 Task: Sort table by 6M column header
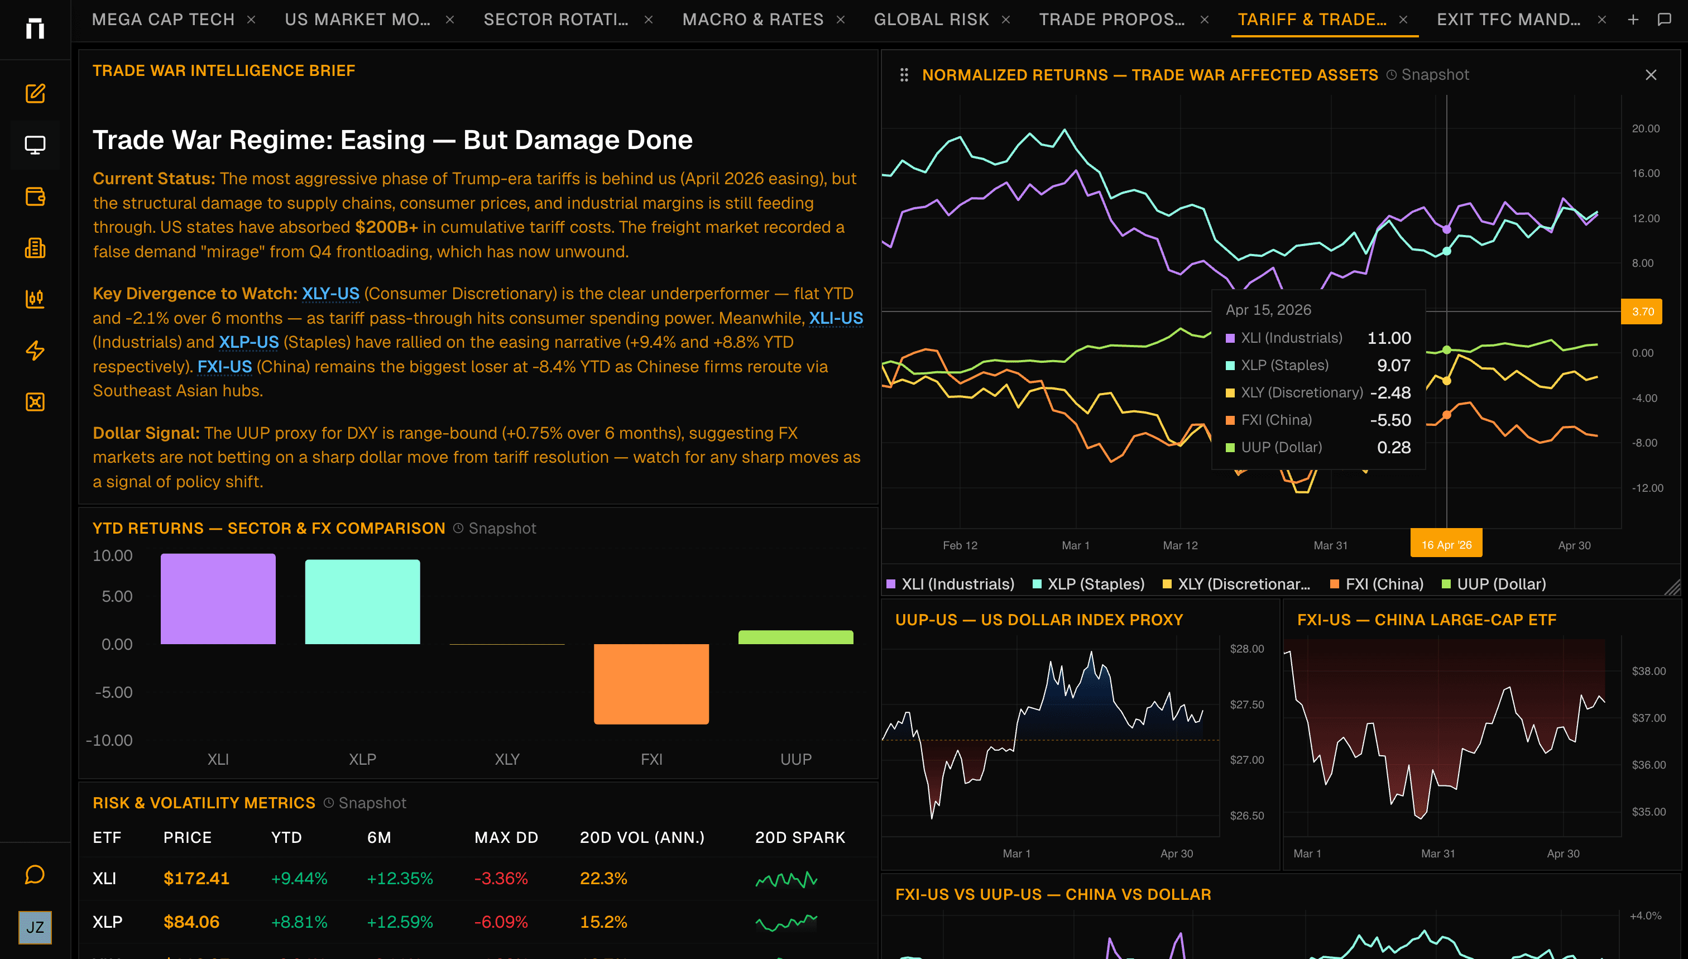tap(380, 838)
